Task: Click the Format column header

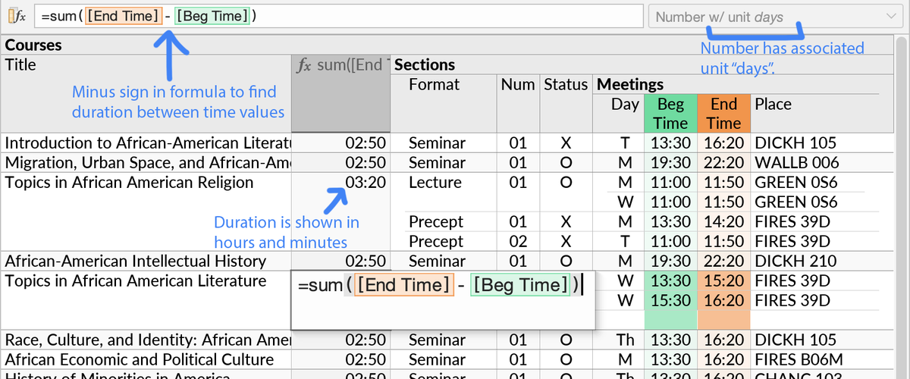Action: coord(435,85)
